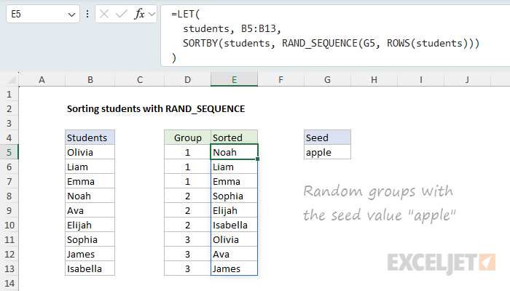
Task: Select column B header
Action: pos(90,79)
